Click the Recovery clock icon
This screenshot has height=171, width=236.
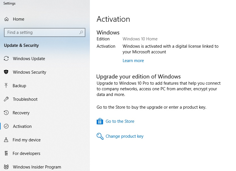[x=6, y=113]
